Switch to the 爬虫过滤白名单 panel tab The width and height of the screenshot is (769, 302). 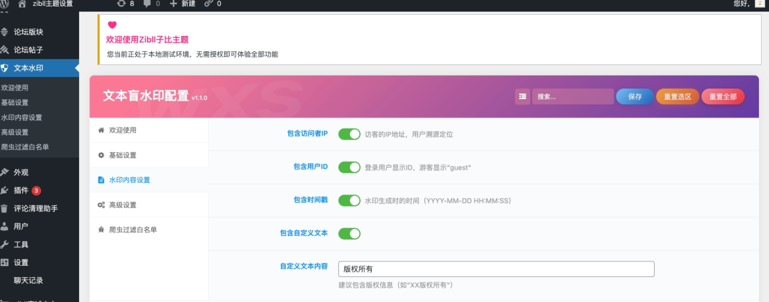coord(133,230)
